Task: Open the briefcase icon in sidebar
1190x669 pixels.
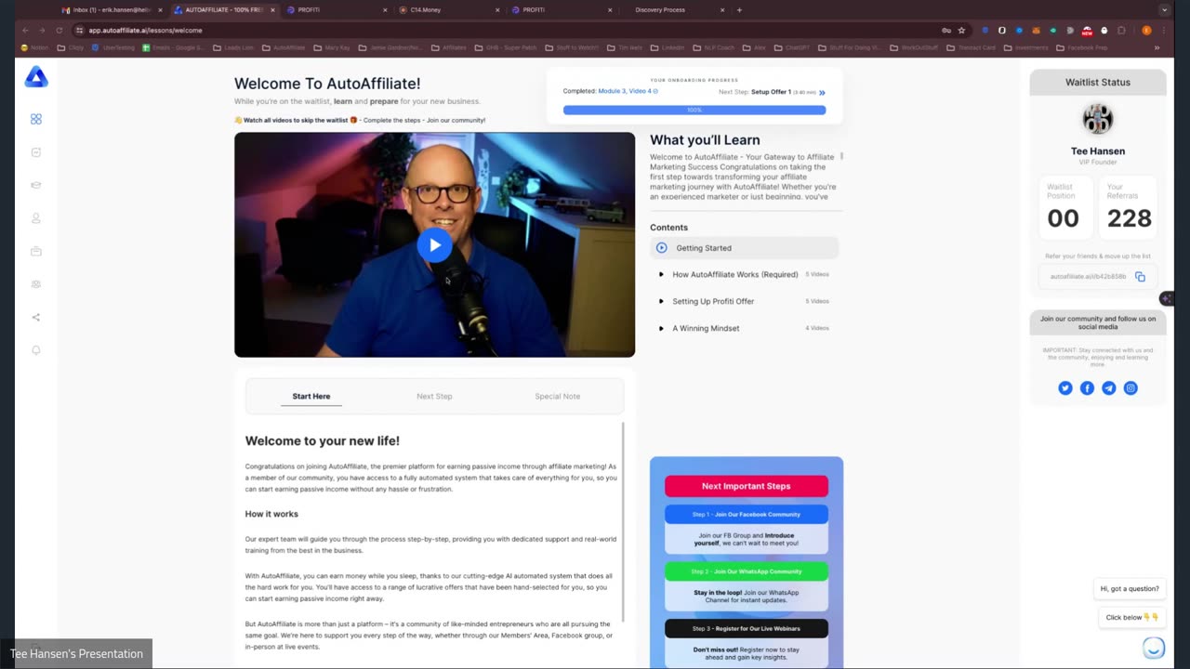Action: pyautogui.click(x=36, y=251)
